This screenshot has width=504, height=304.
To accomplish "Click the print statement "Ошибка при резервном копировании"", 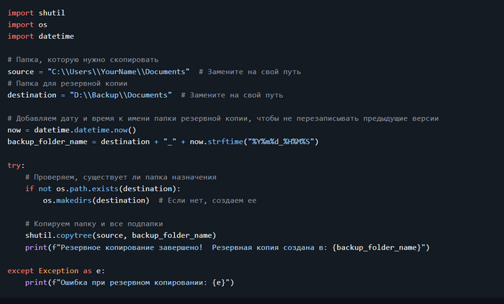I will (x=130, y=282).
